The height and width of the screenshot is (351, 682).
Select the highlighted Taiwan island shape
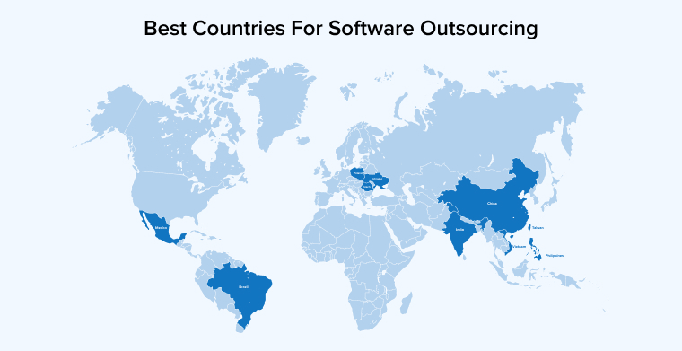click(x=529, y=227)
